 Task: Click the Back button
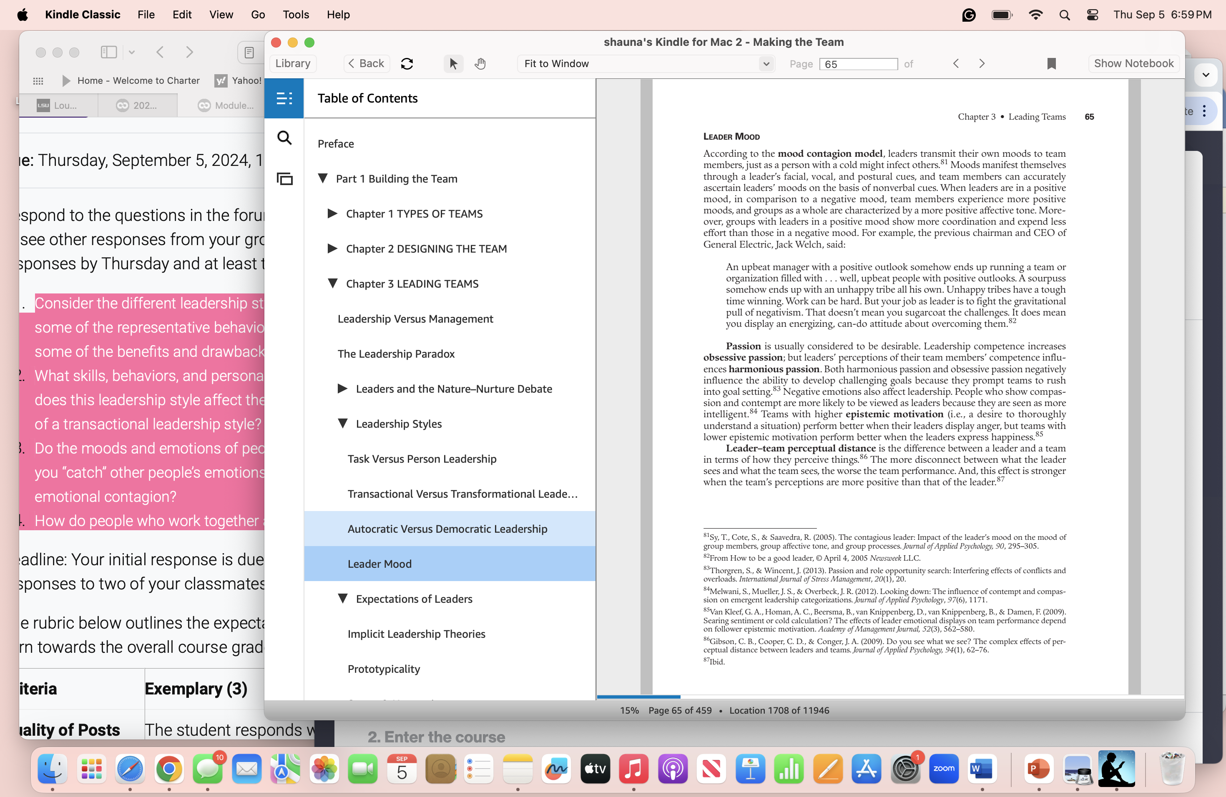(366, 63)
